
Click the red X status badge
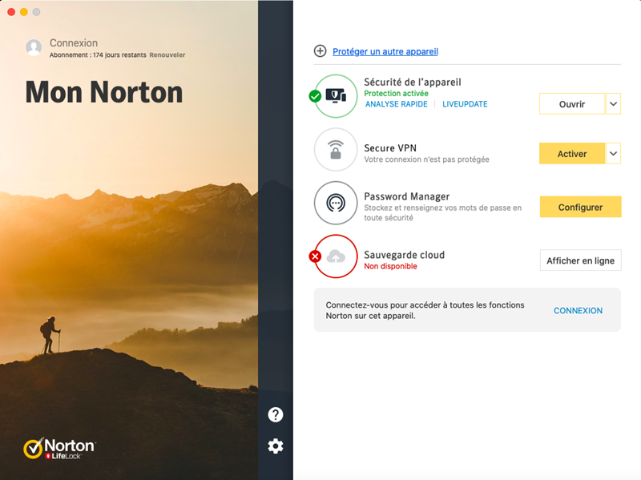tap(315, 256)
